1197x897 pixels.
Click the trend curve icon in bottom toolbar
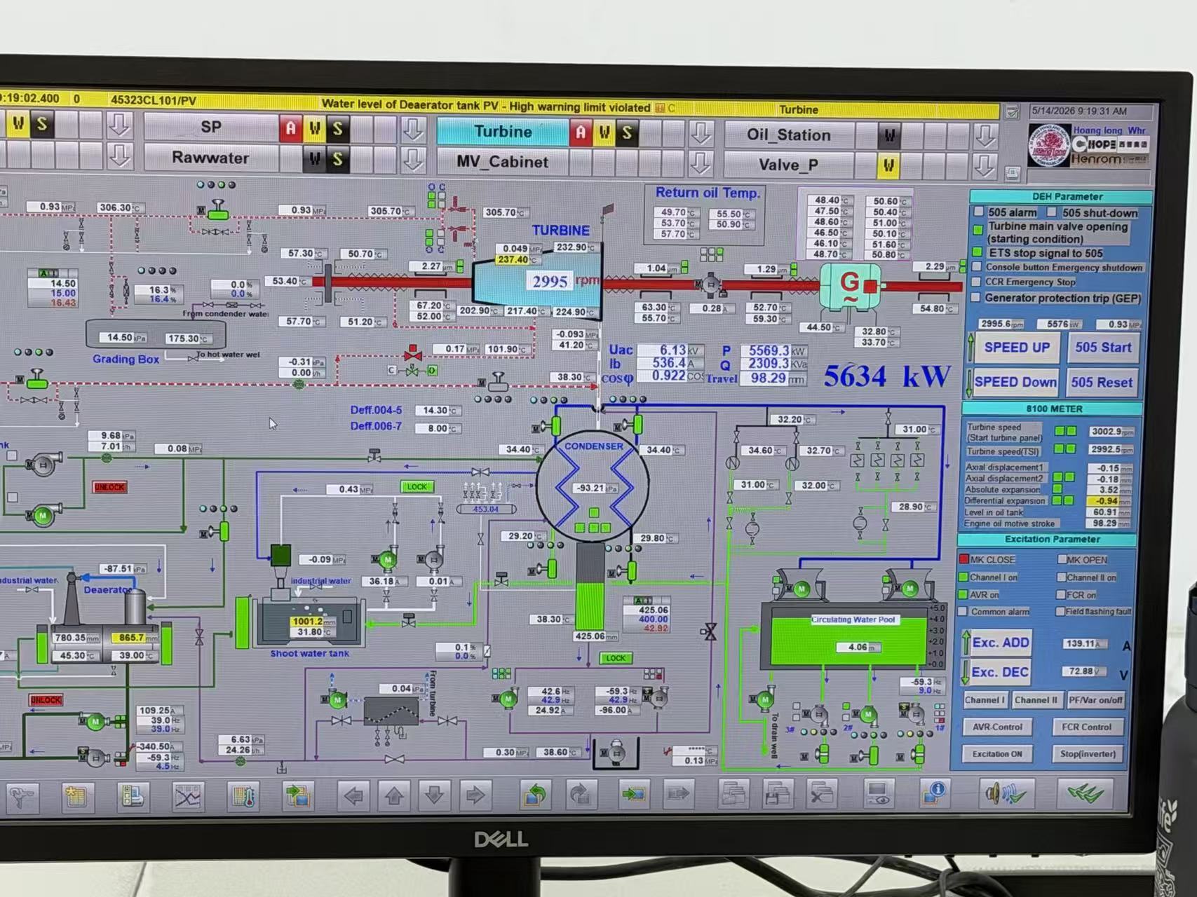click(187, 797)
